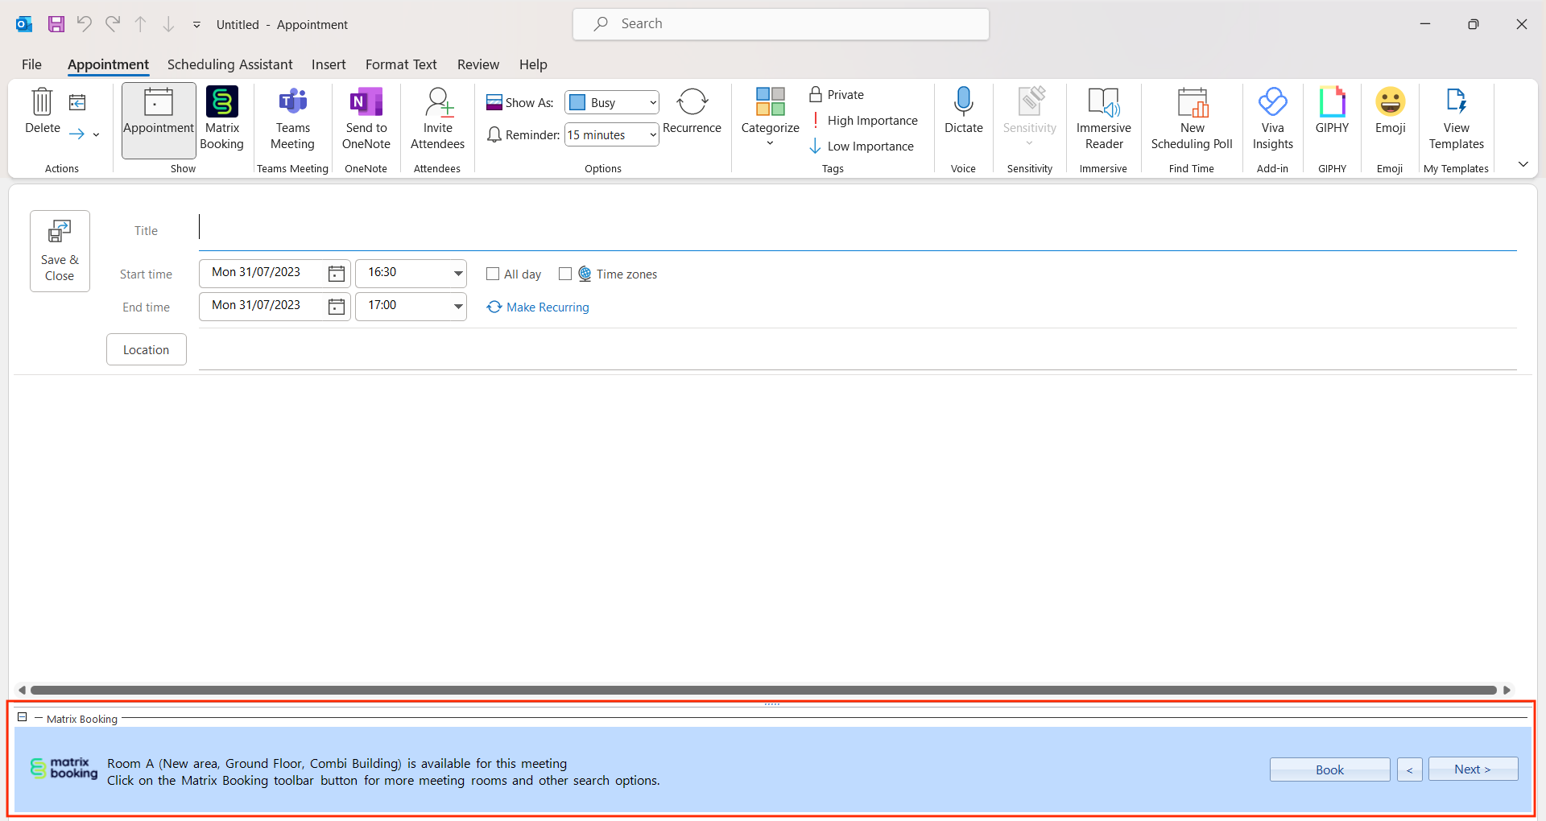Enable the All day checkbox
This screenshot has height=821, width=1546.
click(493, 274)
